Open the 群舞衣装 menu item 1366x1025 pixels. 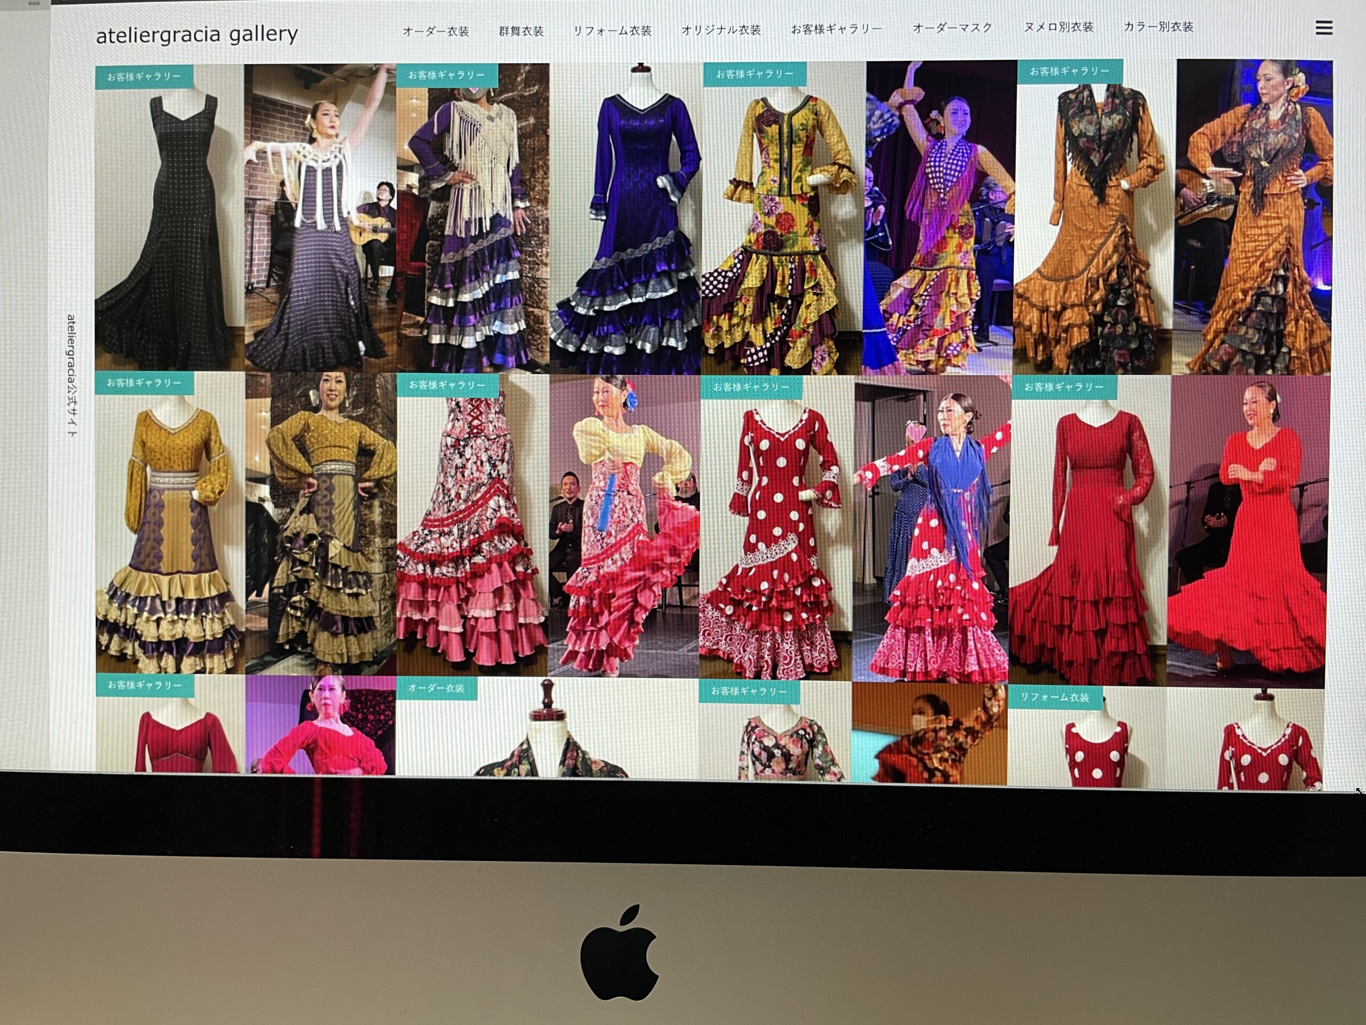pyautogui.click(x=521, y=31)
